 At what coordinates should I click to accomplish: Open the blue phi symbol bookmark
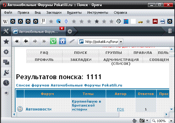[66, 21]
